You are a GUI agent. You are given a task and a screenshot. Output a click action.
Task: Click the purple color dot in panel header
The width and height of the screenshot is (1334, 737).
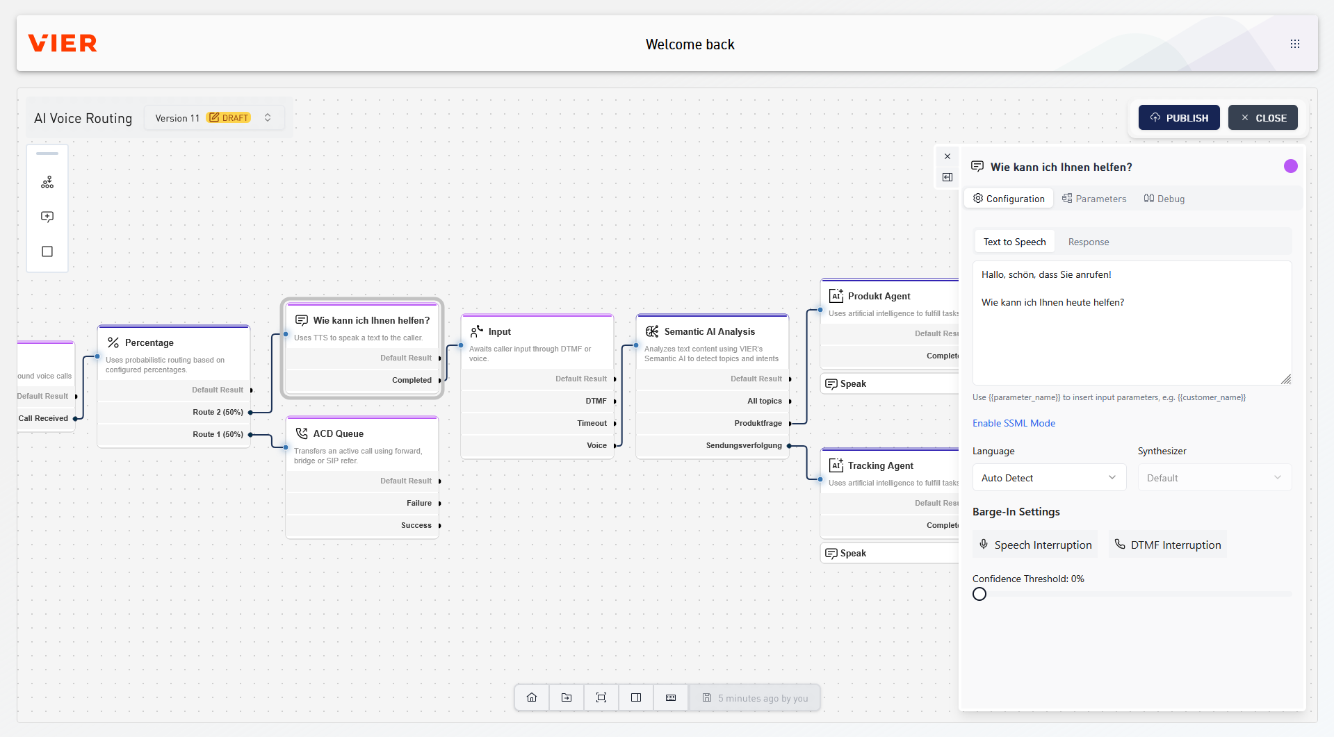point(1290,166)
